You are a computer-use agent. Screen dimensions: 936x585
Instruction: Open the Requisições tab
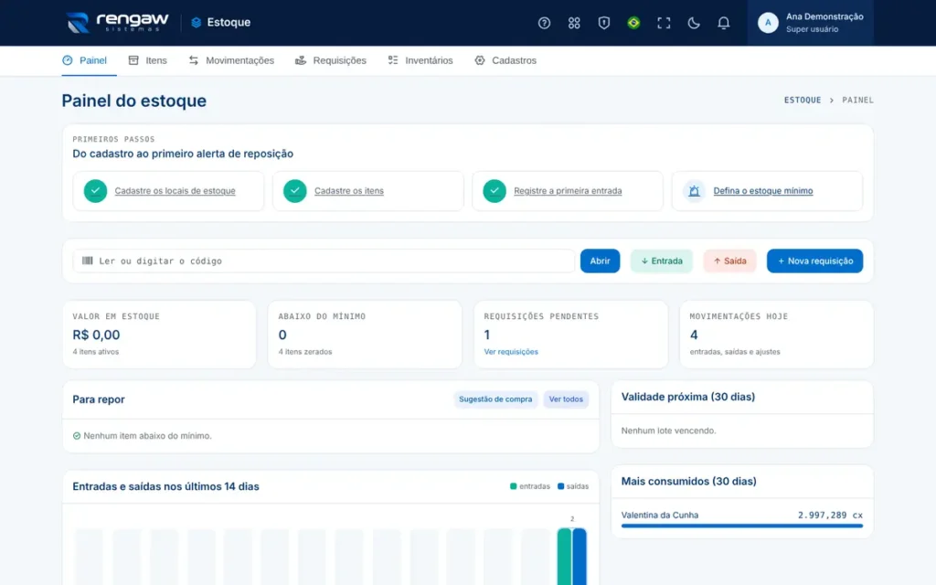331,60
